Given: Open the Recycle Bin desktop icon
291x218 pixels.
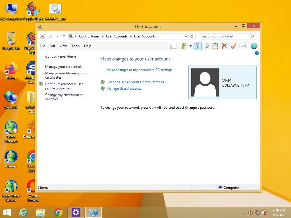Looking at the screenshot, I should [11, 41].
